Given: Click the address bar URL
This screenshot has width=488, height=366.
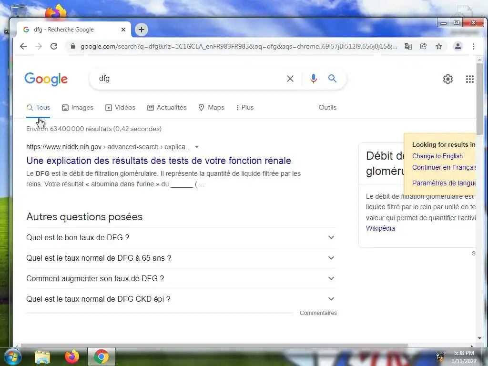Looking at the screenshot, I should click(238, 46).
